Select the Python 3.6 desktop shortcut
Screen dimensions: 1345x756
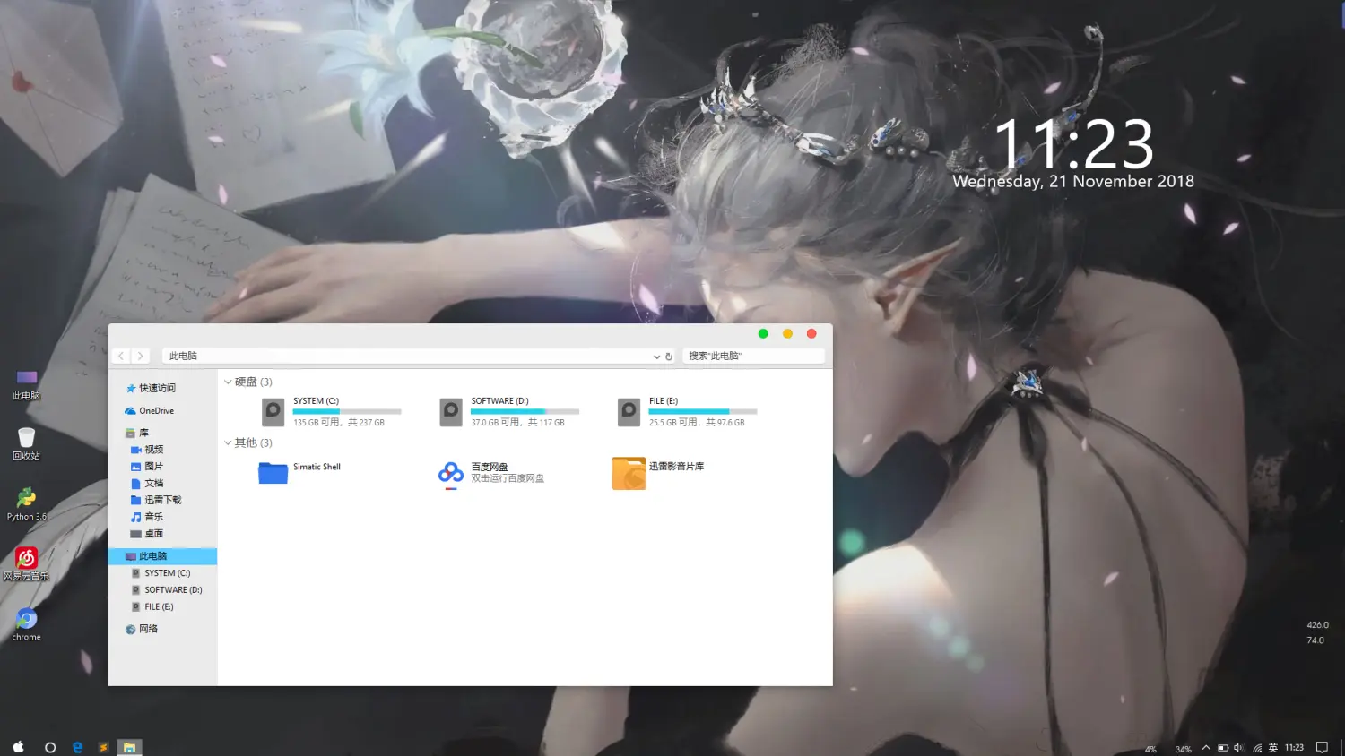tap(26, 504)
